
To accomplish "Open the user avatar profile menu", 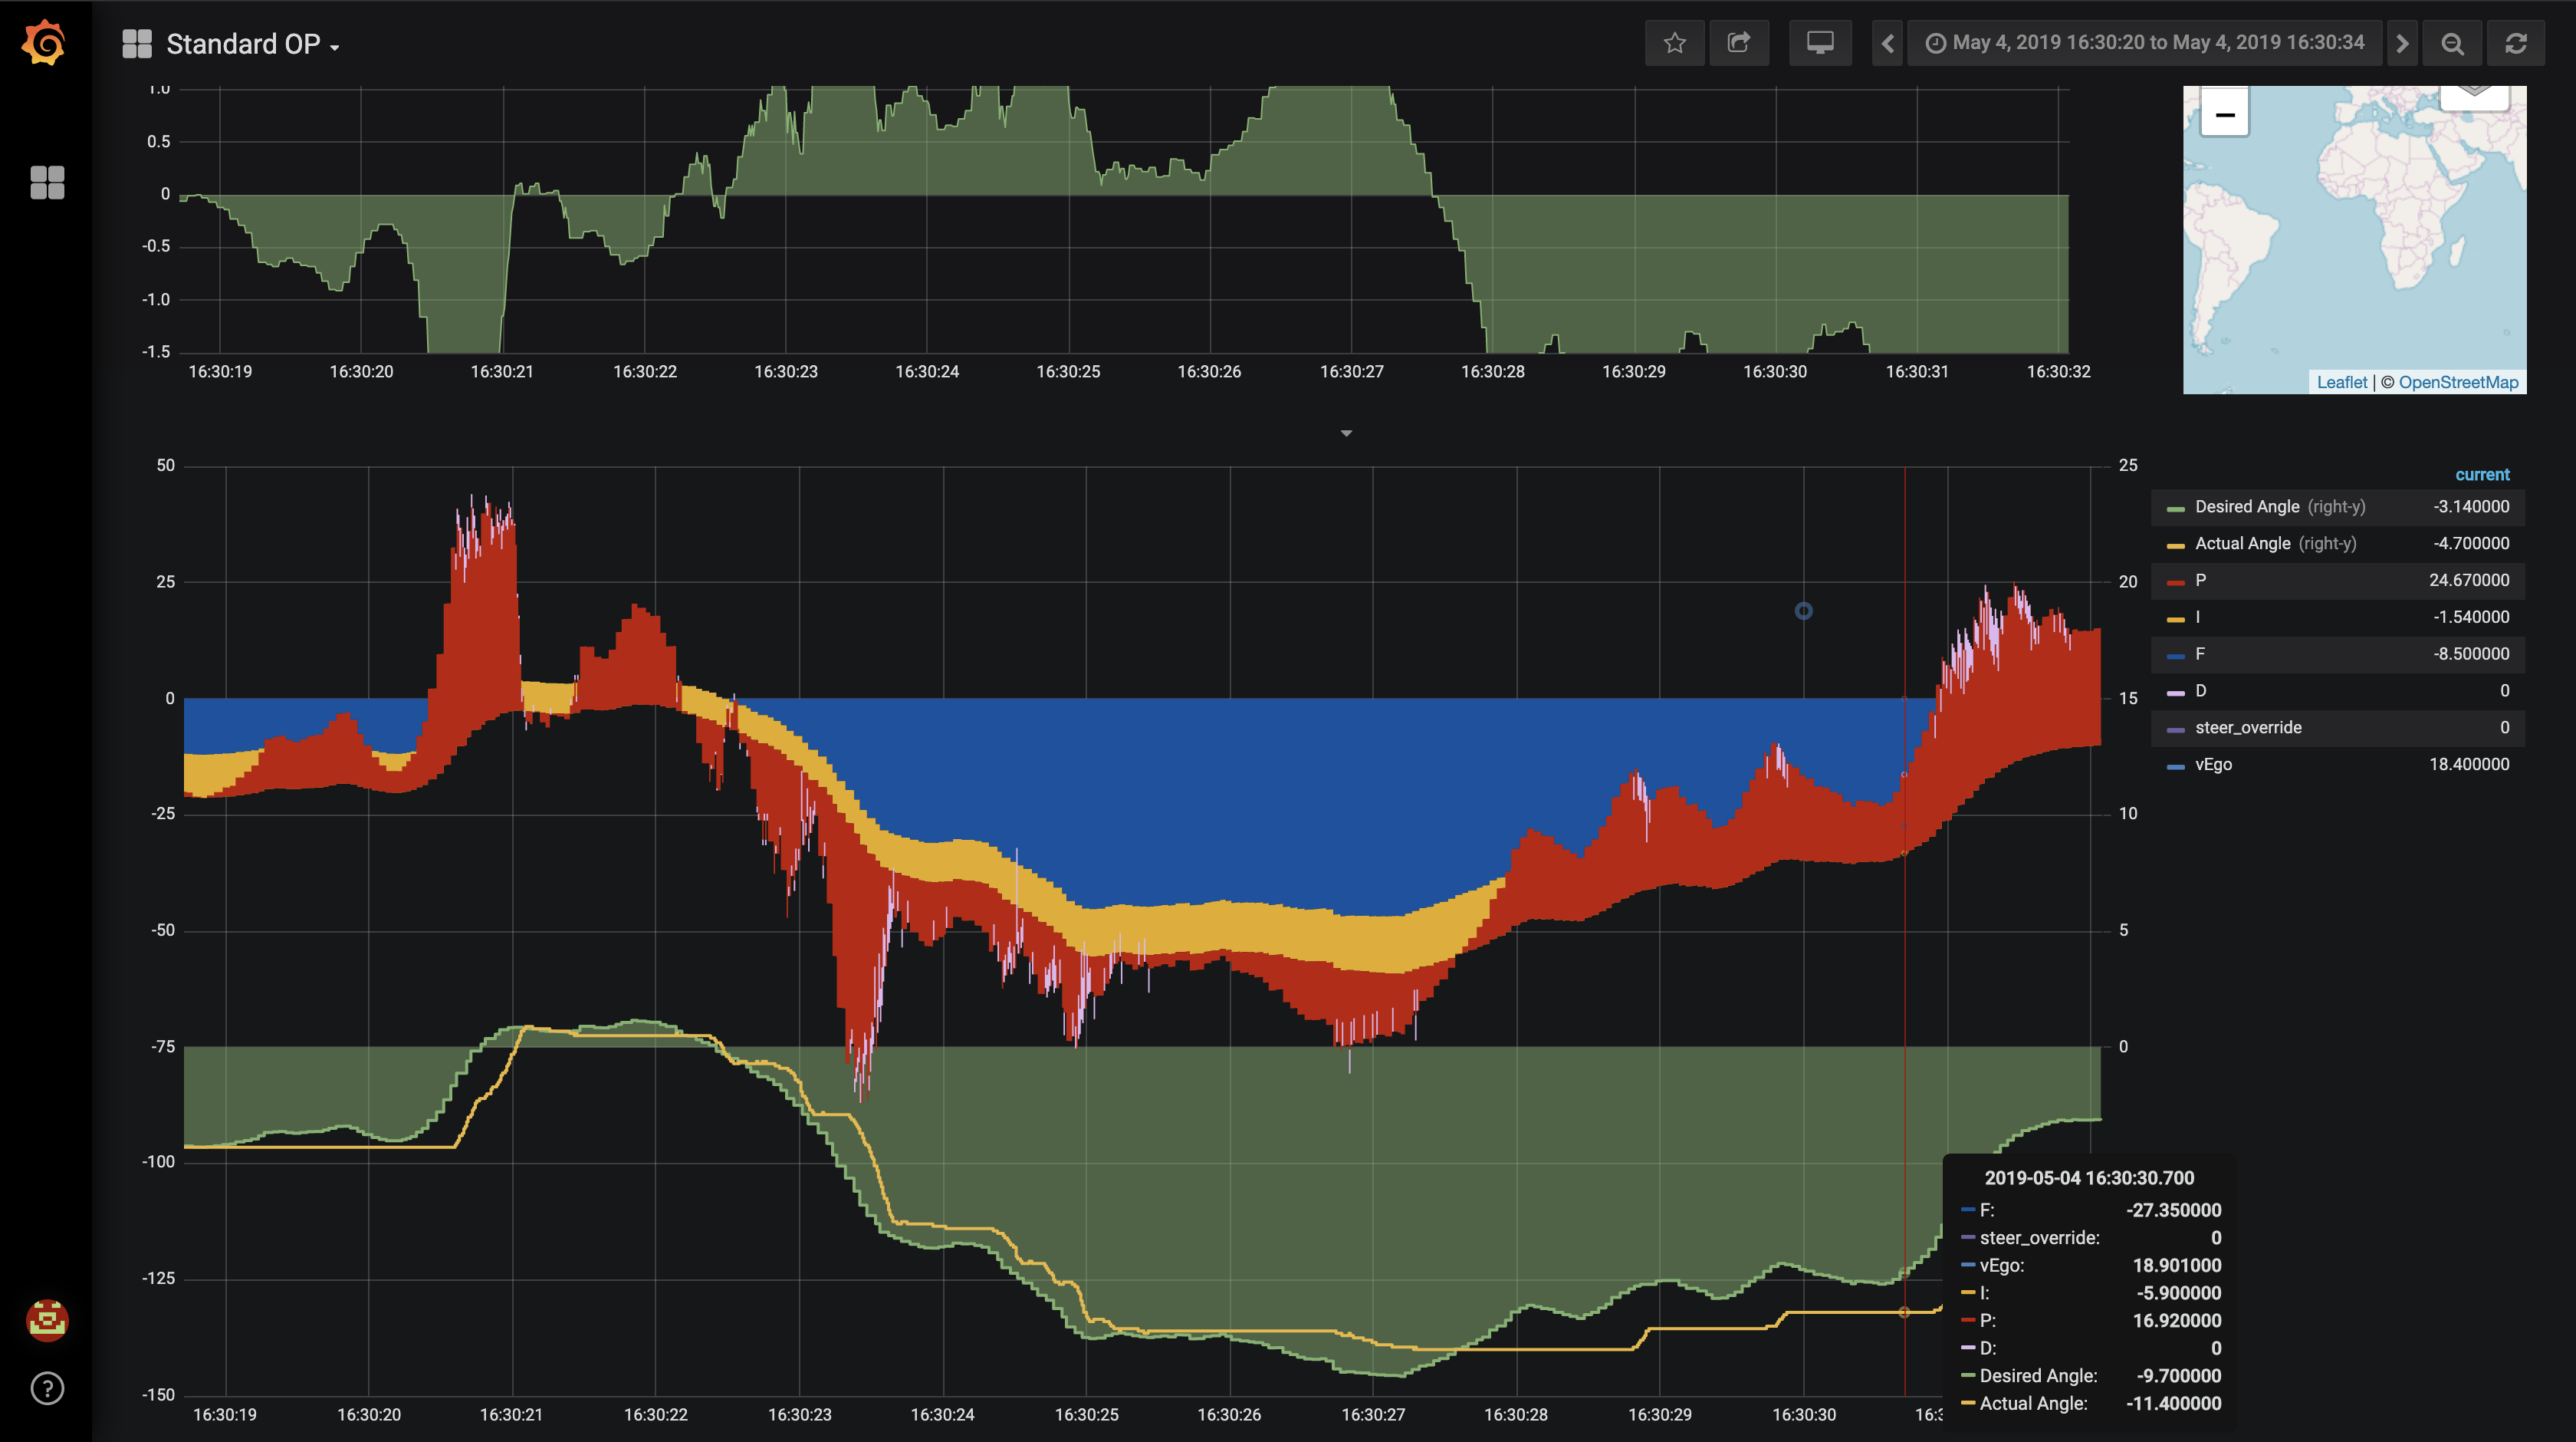I will [x=47, y=1320].
